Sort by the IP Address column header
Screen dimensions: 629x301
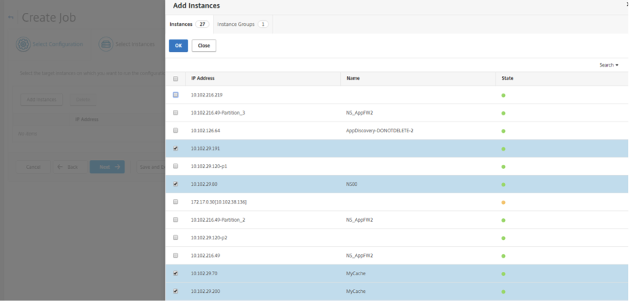tap(203, 79)
